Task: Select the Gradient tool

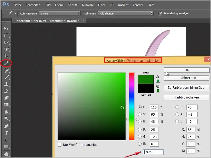Action: (x=6, y=105)
